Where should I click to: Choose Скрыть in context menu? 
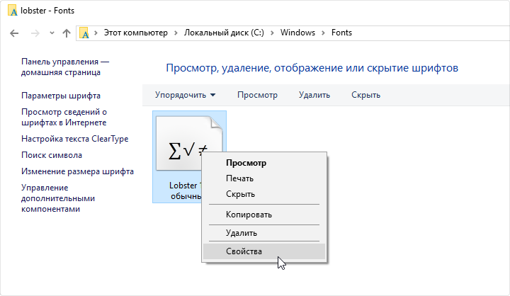(264, 194)
